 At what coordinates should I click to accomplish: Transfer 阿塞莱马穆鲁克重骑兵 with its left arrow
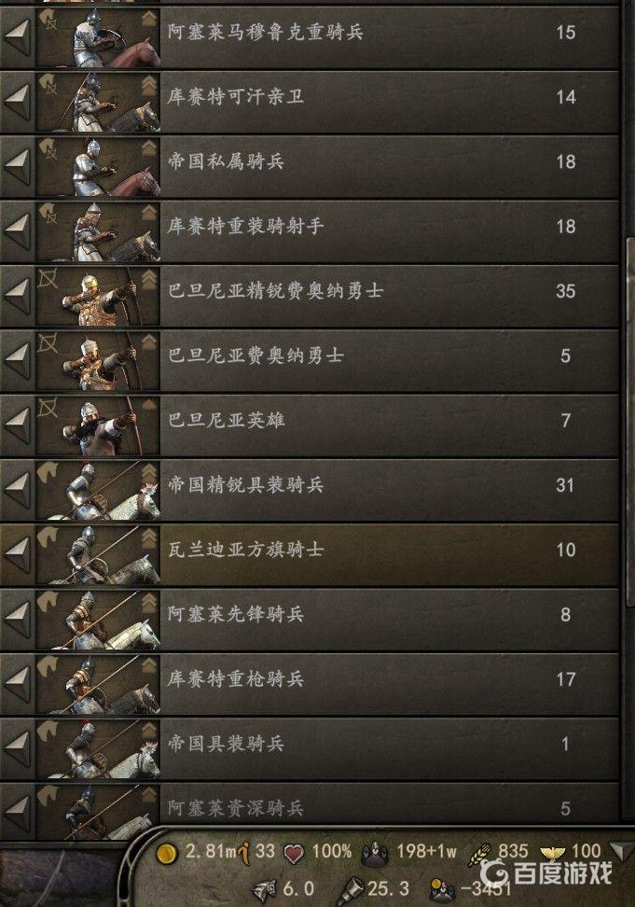tap(18, 38)
